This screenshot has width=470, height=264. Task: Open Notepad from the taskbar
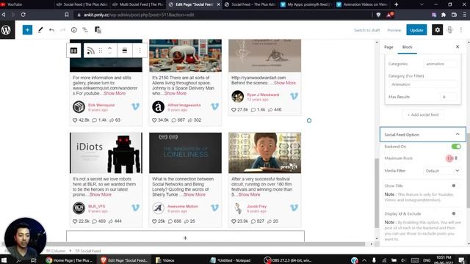click(231, 260)
